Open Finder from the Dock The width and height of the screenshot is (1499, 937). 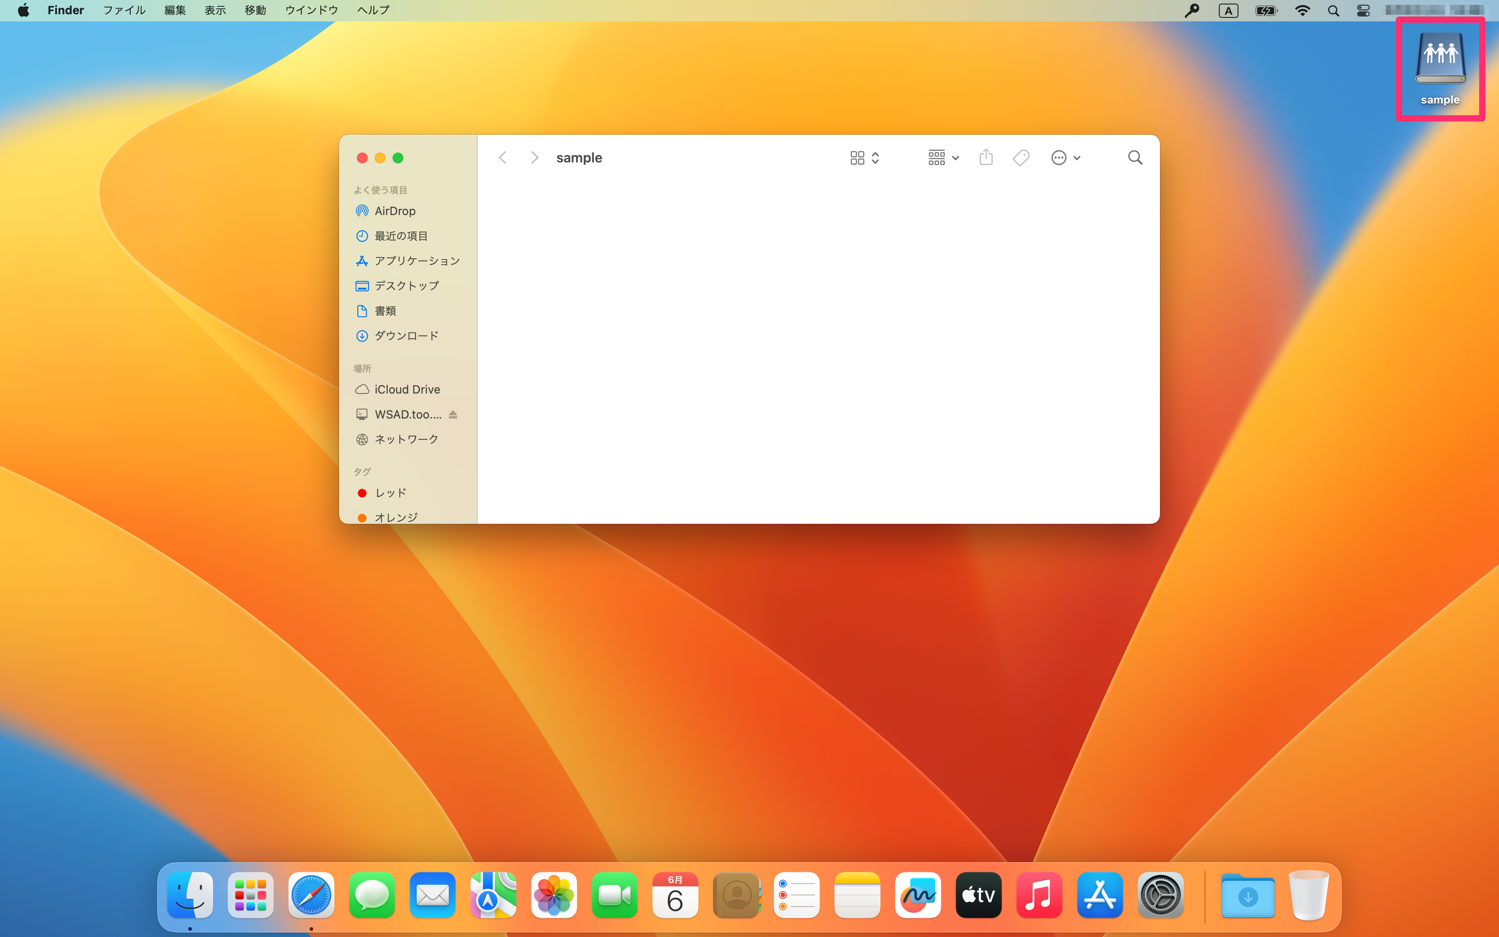tap(190, 896)
